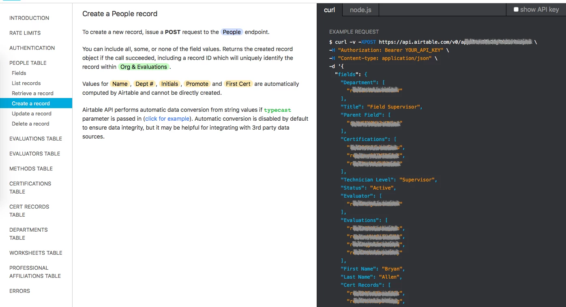Open List records in sidebar
Viewport: 566px width, 307px height.
[x=26, y=83]
